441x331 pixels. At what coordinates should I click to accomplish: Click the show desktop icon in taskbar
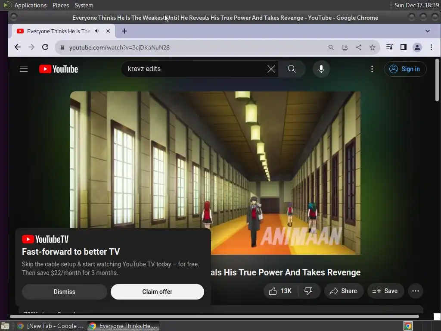[5, 326]
